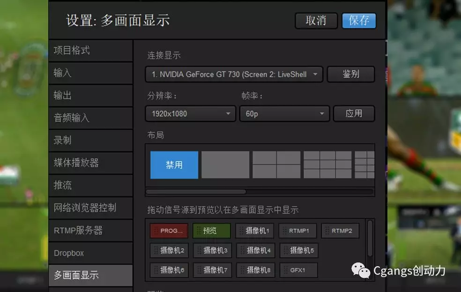Open the 音频输入 settings tab
This screenshot has height=292, width=461.
pos(90,118)
